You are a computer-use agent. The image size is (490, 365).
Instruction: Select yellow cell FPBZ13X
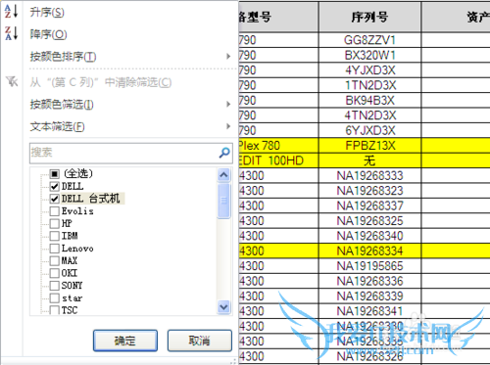(x=369, y=146)
